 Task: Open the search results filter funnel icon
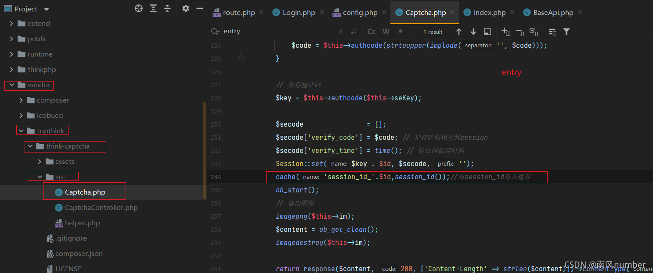coord(566,32)
